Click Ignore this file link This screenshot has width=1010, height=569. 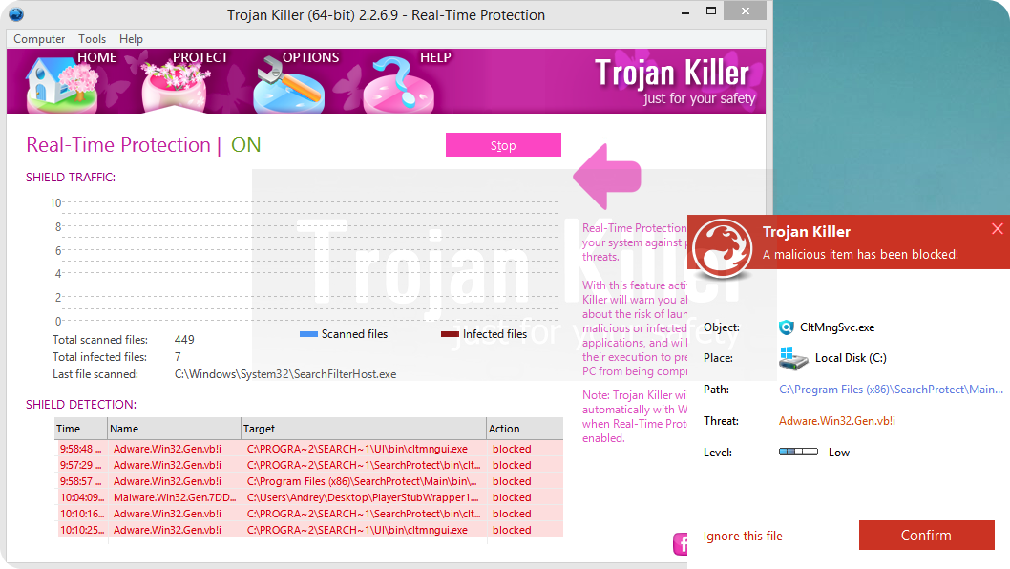(x=743, y=537)
